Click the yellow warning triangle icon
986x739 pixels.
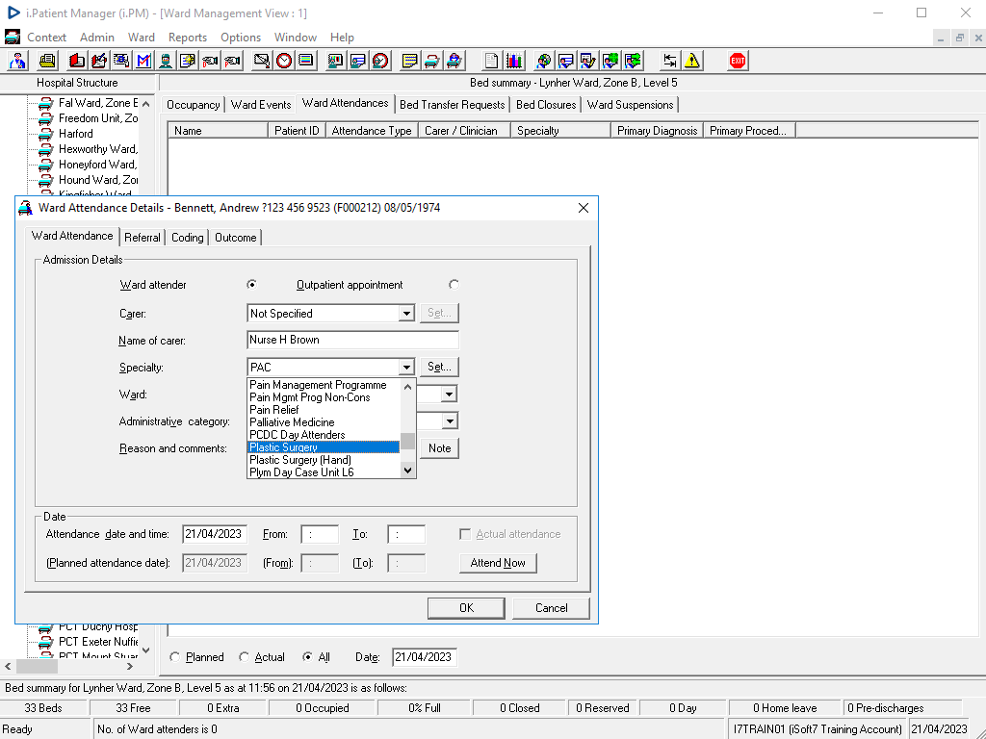coord(692,61)
